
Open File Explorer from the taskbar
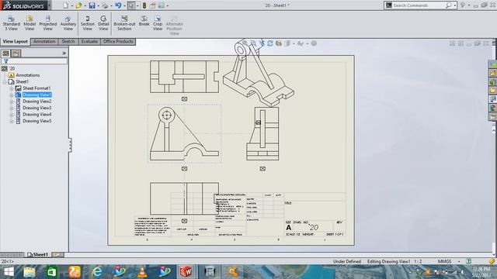coord(30,272)
